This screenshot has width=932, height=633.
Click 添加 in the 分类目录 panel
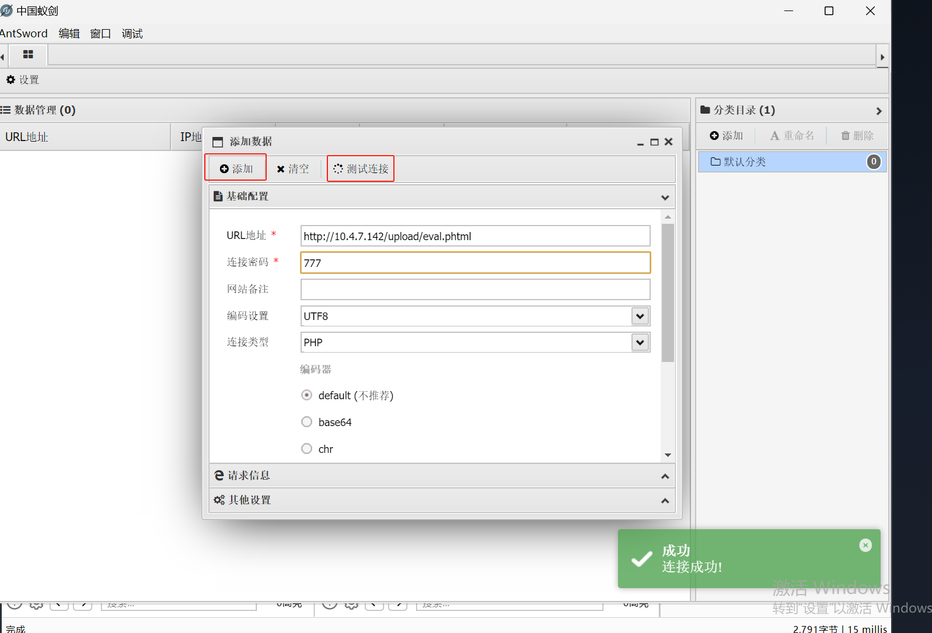pyautogui.click(x=727, y=136)
